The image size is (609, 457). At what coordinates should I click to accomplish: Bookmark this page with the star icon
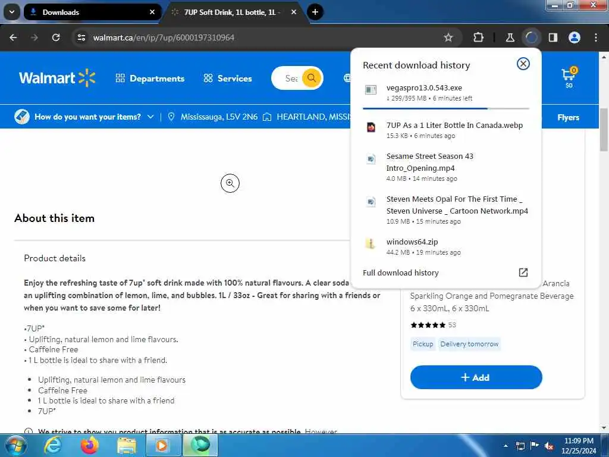coord(448,37)
